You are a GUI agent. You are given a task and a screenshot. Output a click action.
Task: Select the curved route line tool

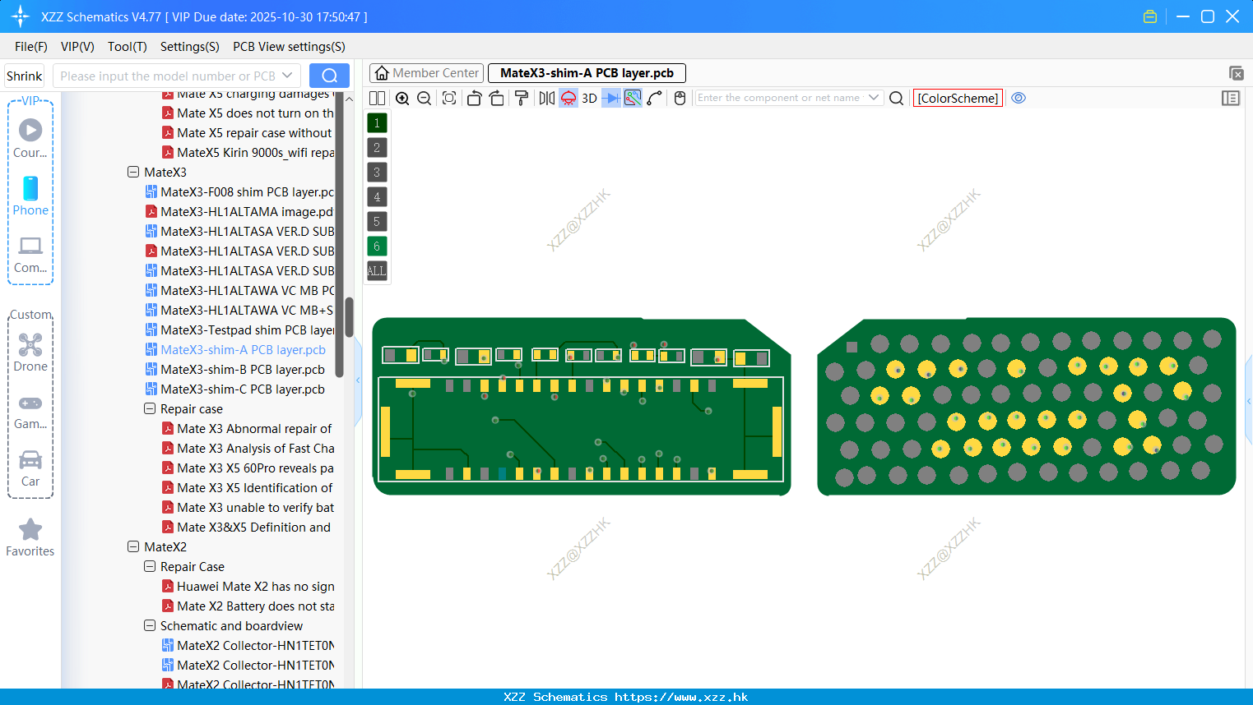click(x=655, y=98)
